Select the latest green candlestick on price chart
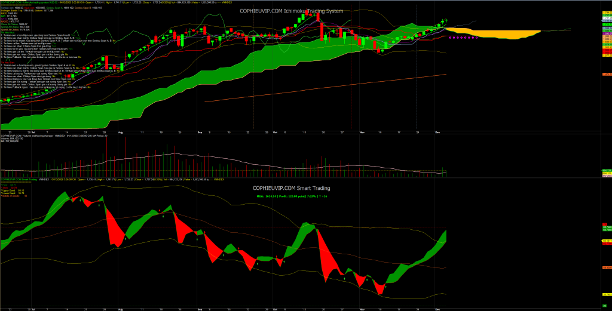The height and width of the screenshot is (311, 612). tap(445, 21)
